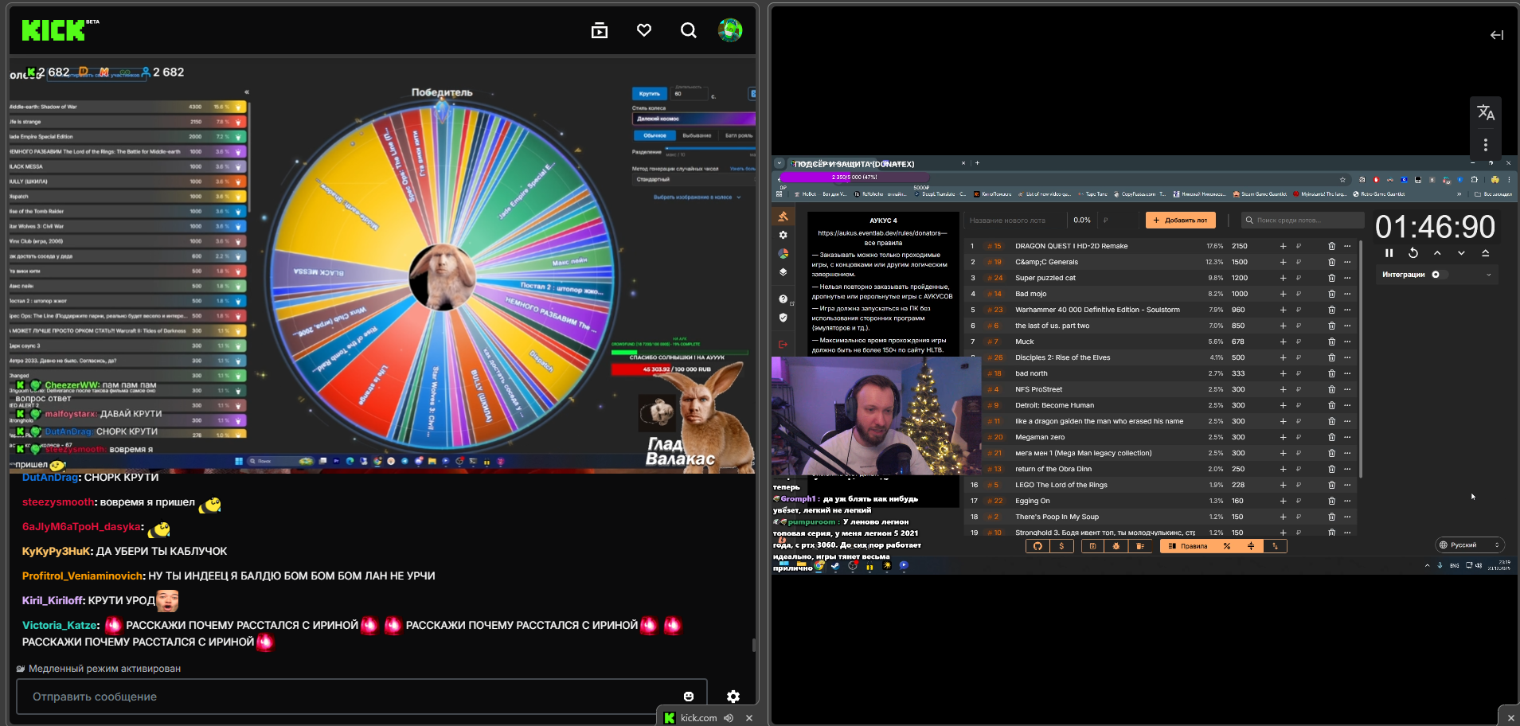Open Kick chat settings gear
Screen dimensions: 1520x726
pyautogui.click(x=733, y=697)
